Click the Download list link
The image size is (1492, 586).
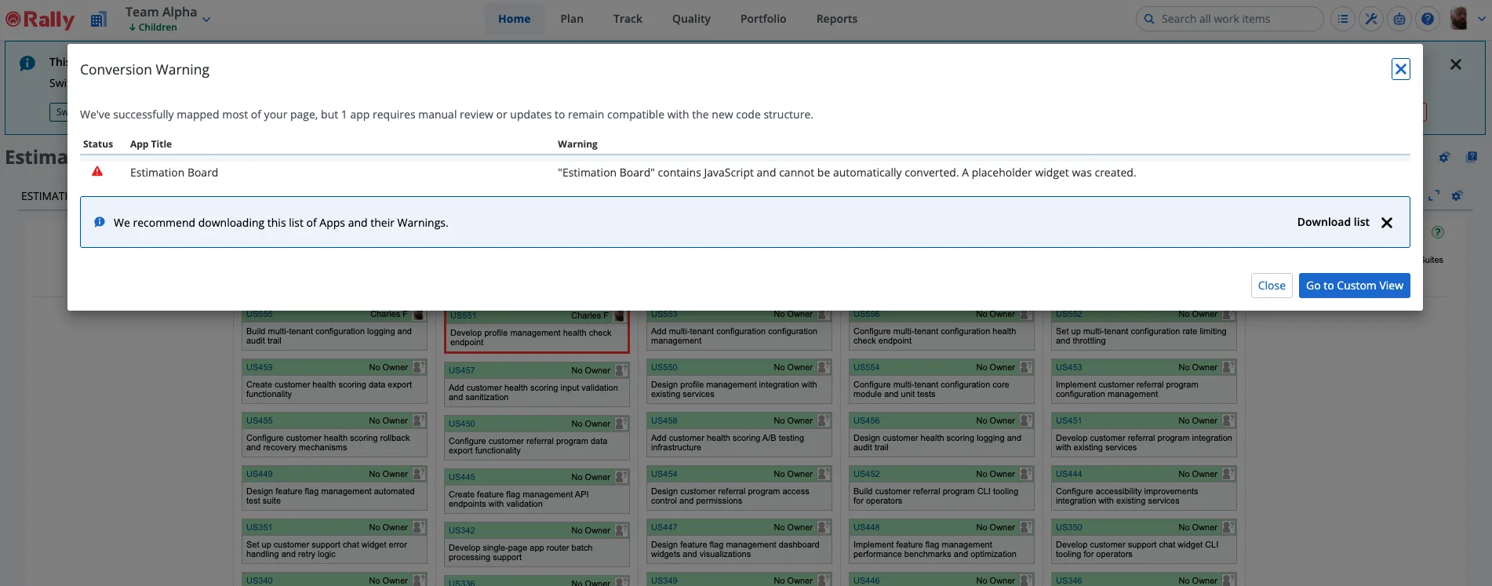pyautogui.click(x=1333, y=222)
